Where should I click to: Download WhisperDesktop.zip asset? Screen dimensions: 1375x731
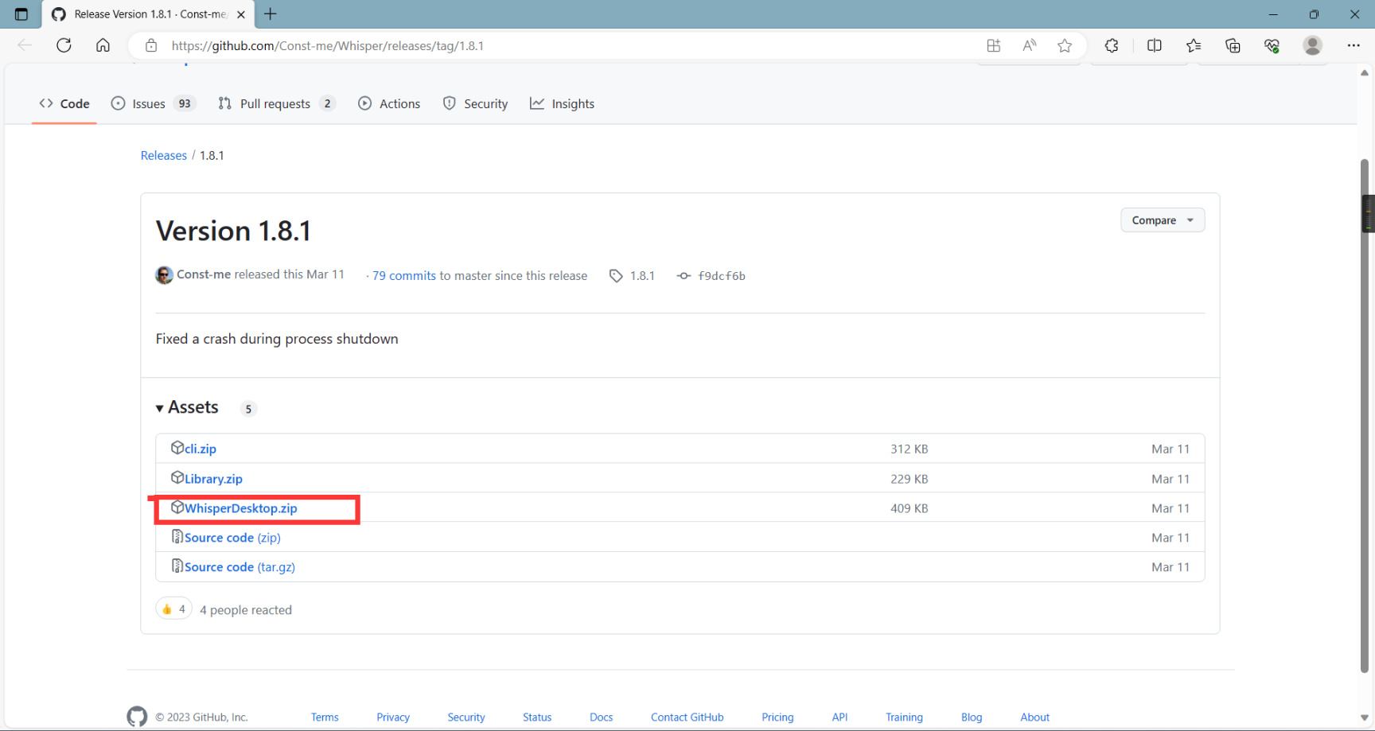pos(241,508)
